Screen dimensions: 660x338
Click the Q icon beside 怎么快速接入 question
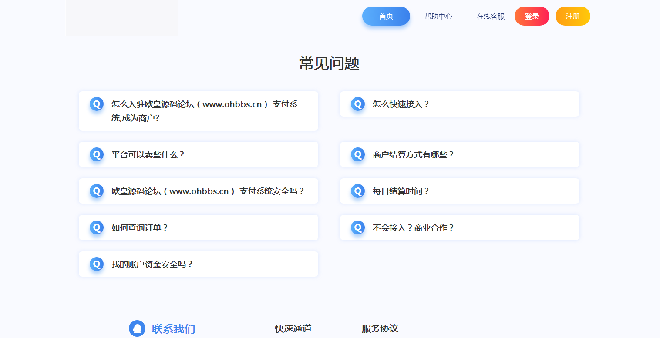pos(357,104)
